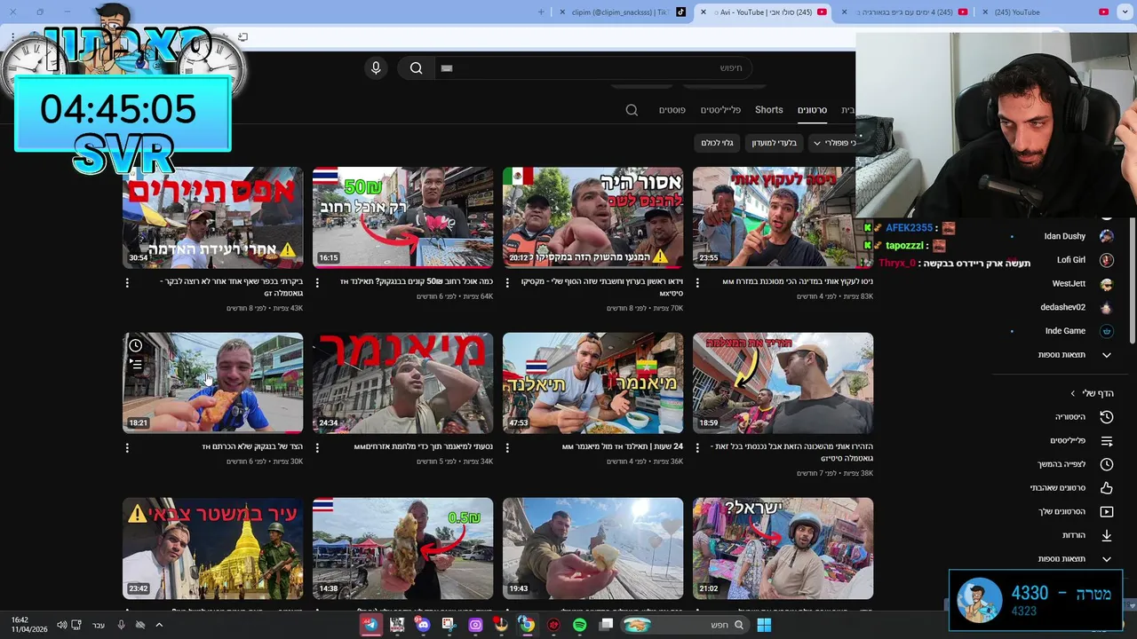Open more options for 'ביקרתי בכפר' video
Screen dimensions: 1137x639
point(127,282)
